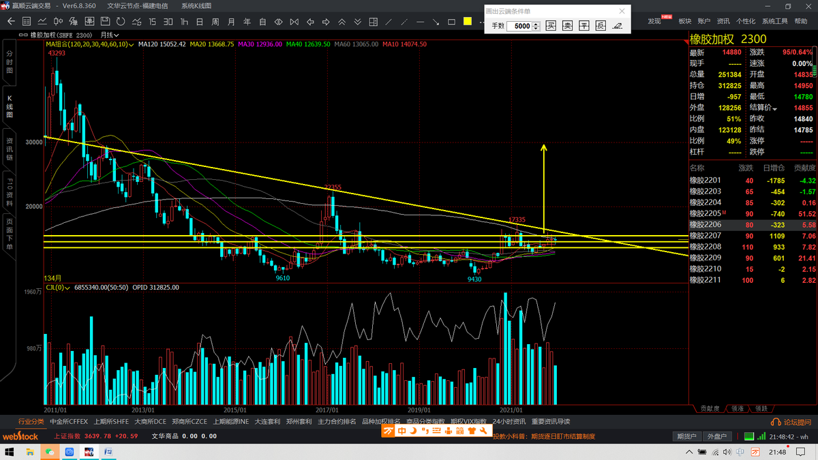
Task: Click the 买 buy condition button
Action: tap(551, 26)
